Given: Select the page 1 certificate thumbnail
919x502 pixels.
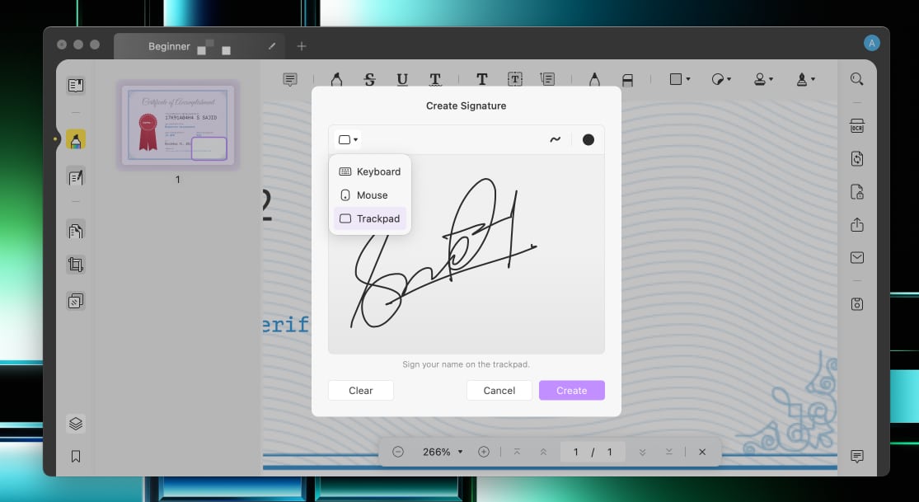Looking at the screenshot, I should click(x=177, y=125).
